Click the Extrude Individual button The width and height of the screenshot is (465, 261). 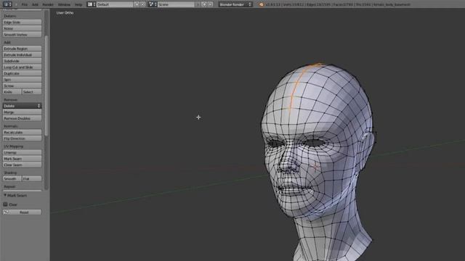(x=23, y=55)
